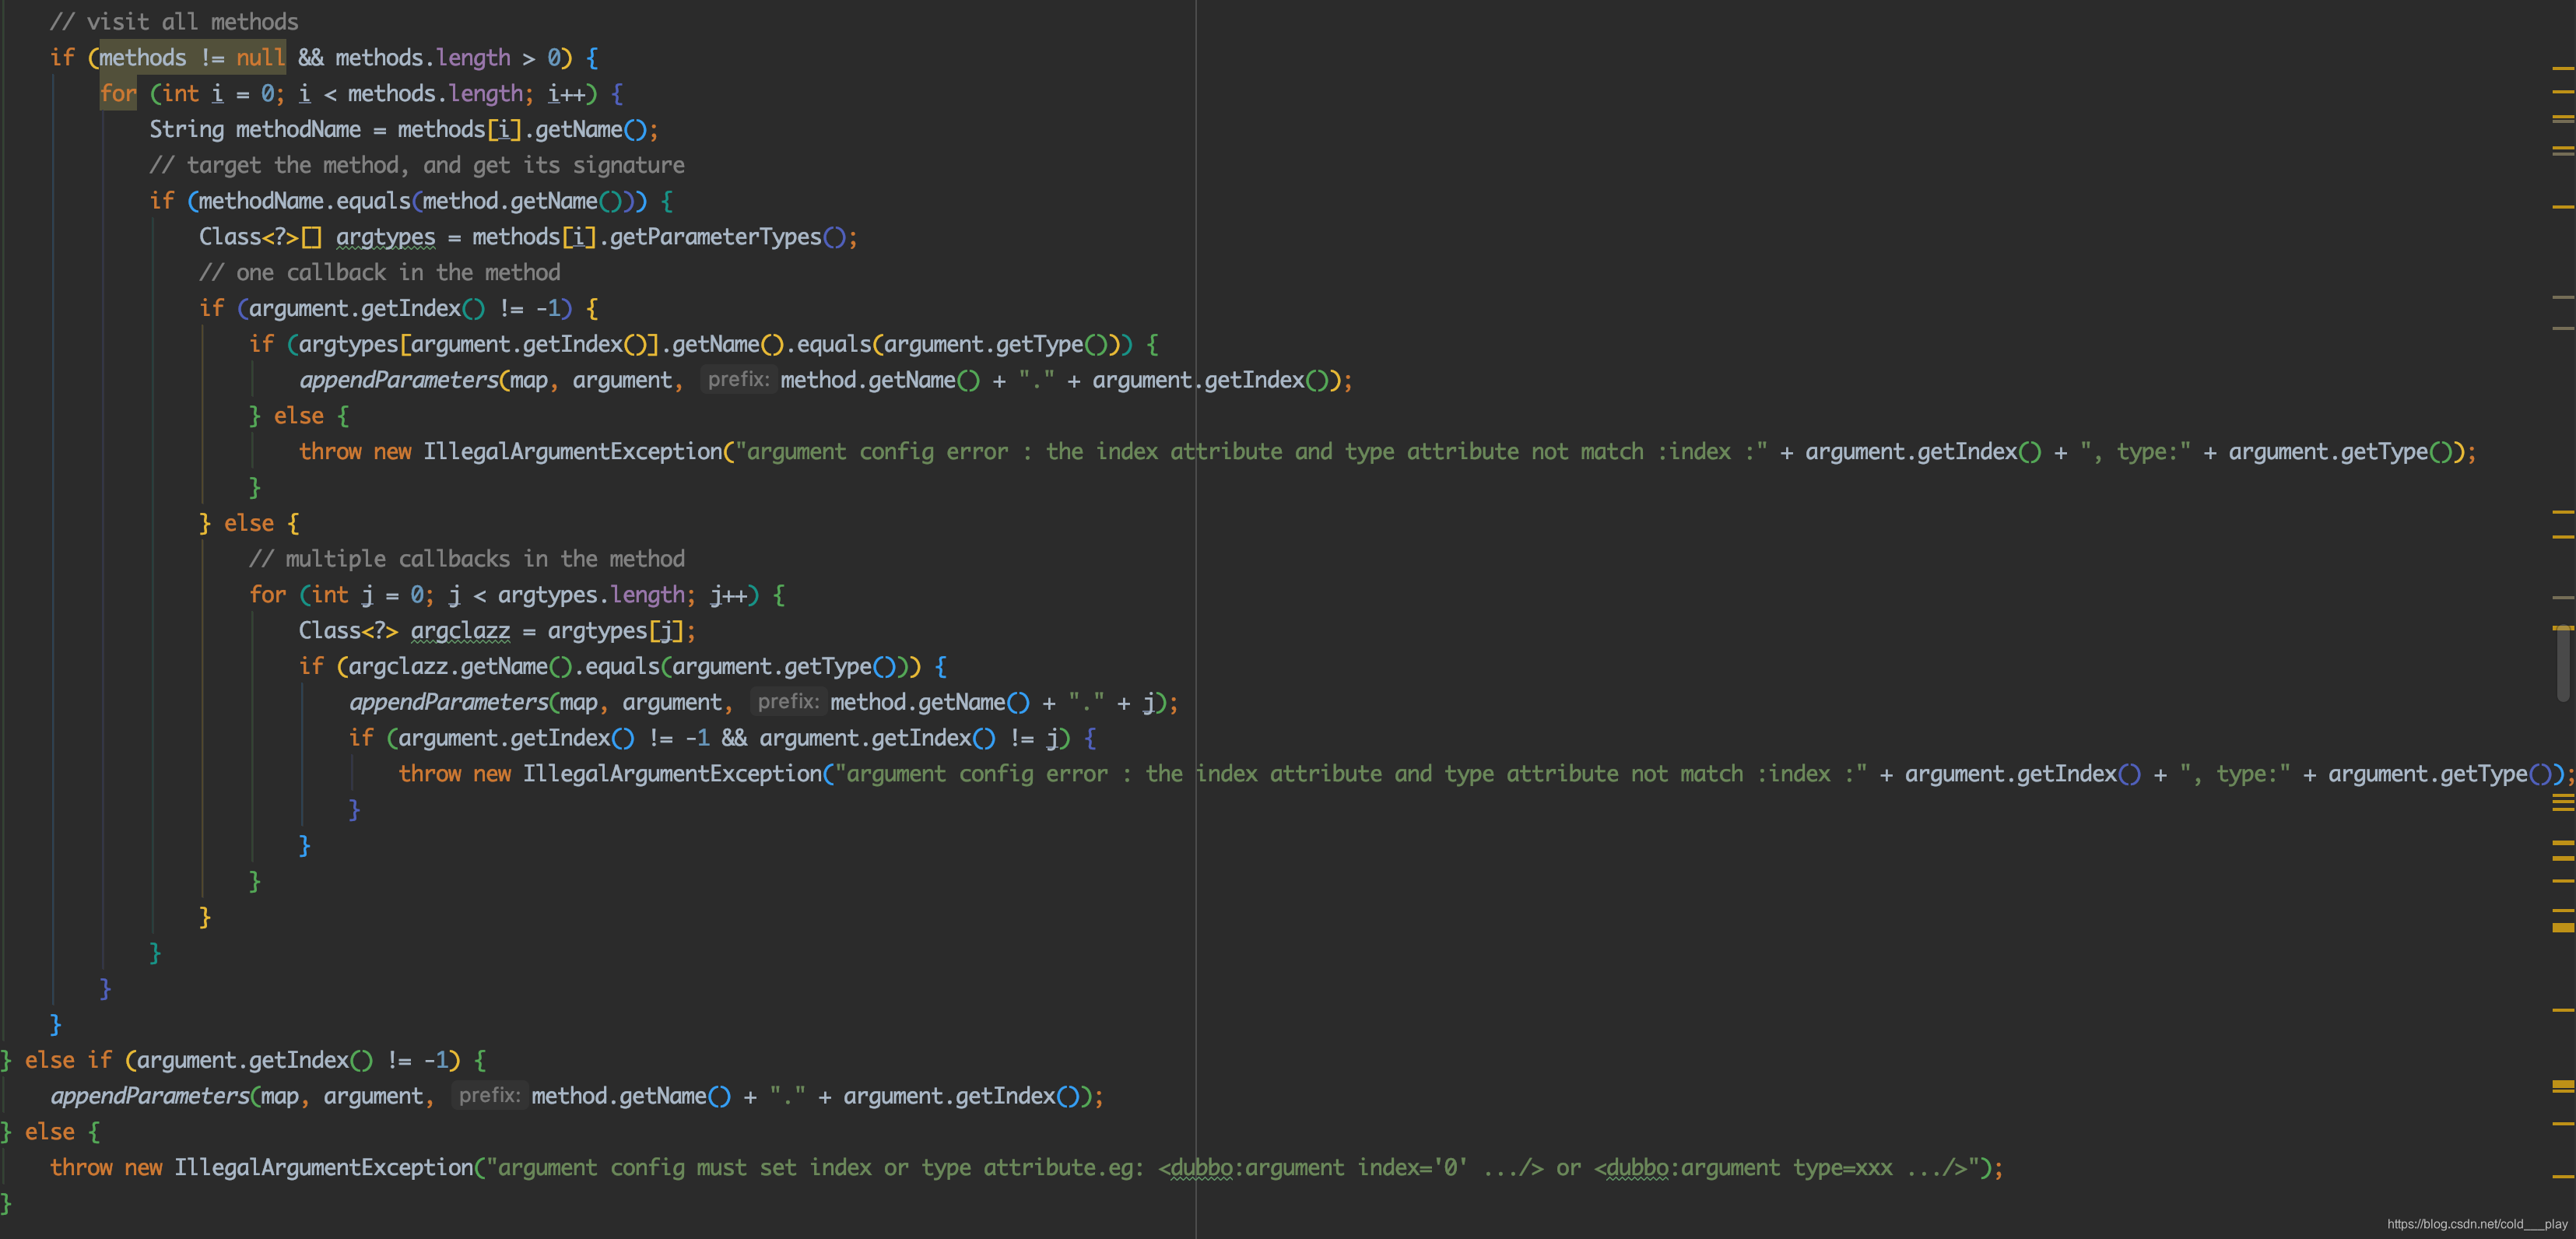Viewport: 2576px width, 1239px height.
Task: Click the 'prefix:' hint before argument.getIndex() in the nested if
Action: pyautogui.click(x=738, y=380)
